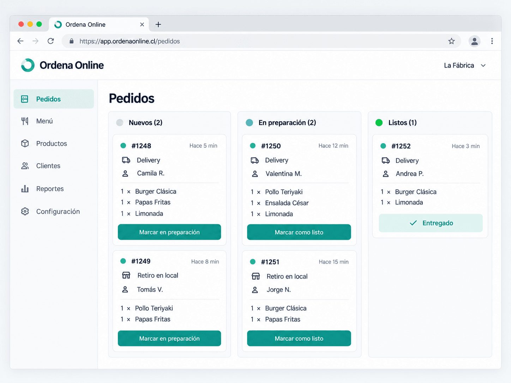Open the browser three-dot menu
Screen dimensions: 511x383
click(x=492, y=41)
